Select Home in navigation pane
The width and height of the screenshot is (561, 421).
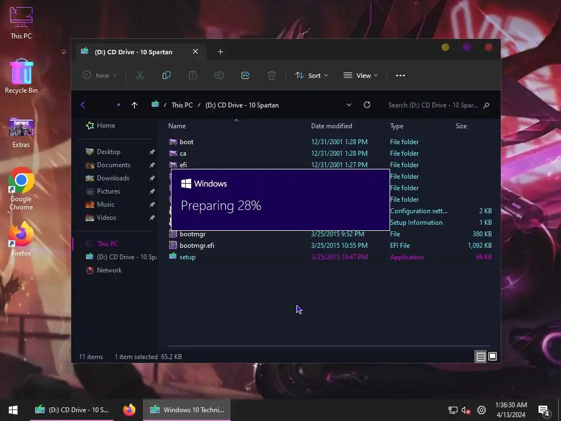[101, 126]
